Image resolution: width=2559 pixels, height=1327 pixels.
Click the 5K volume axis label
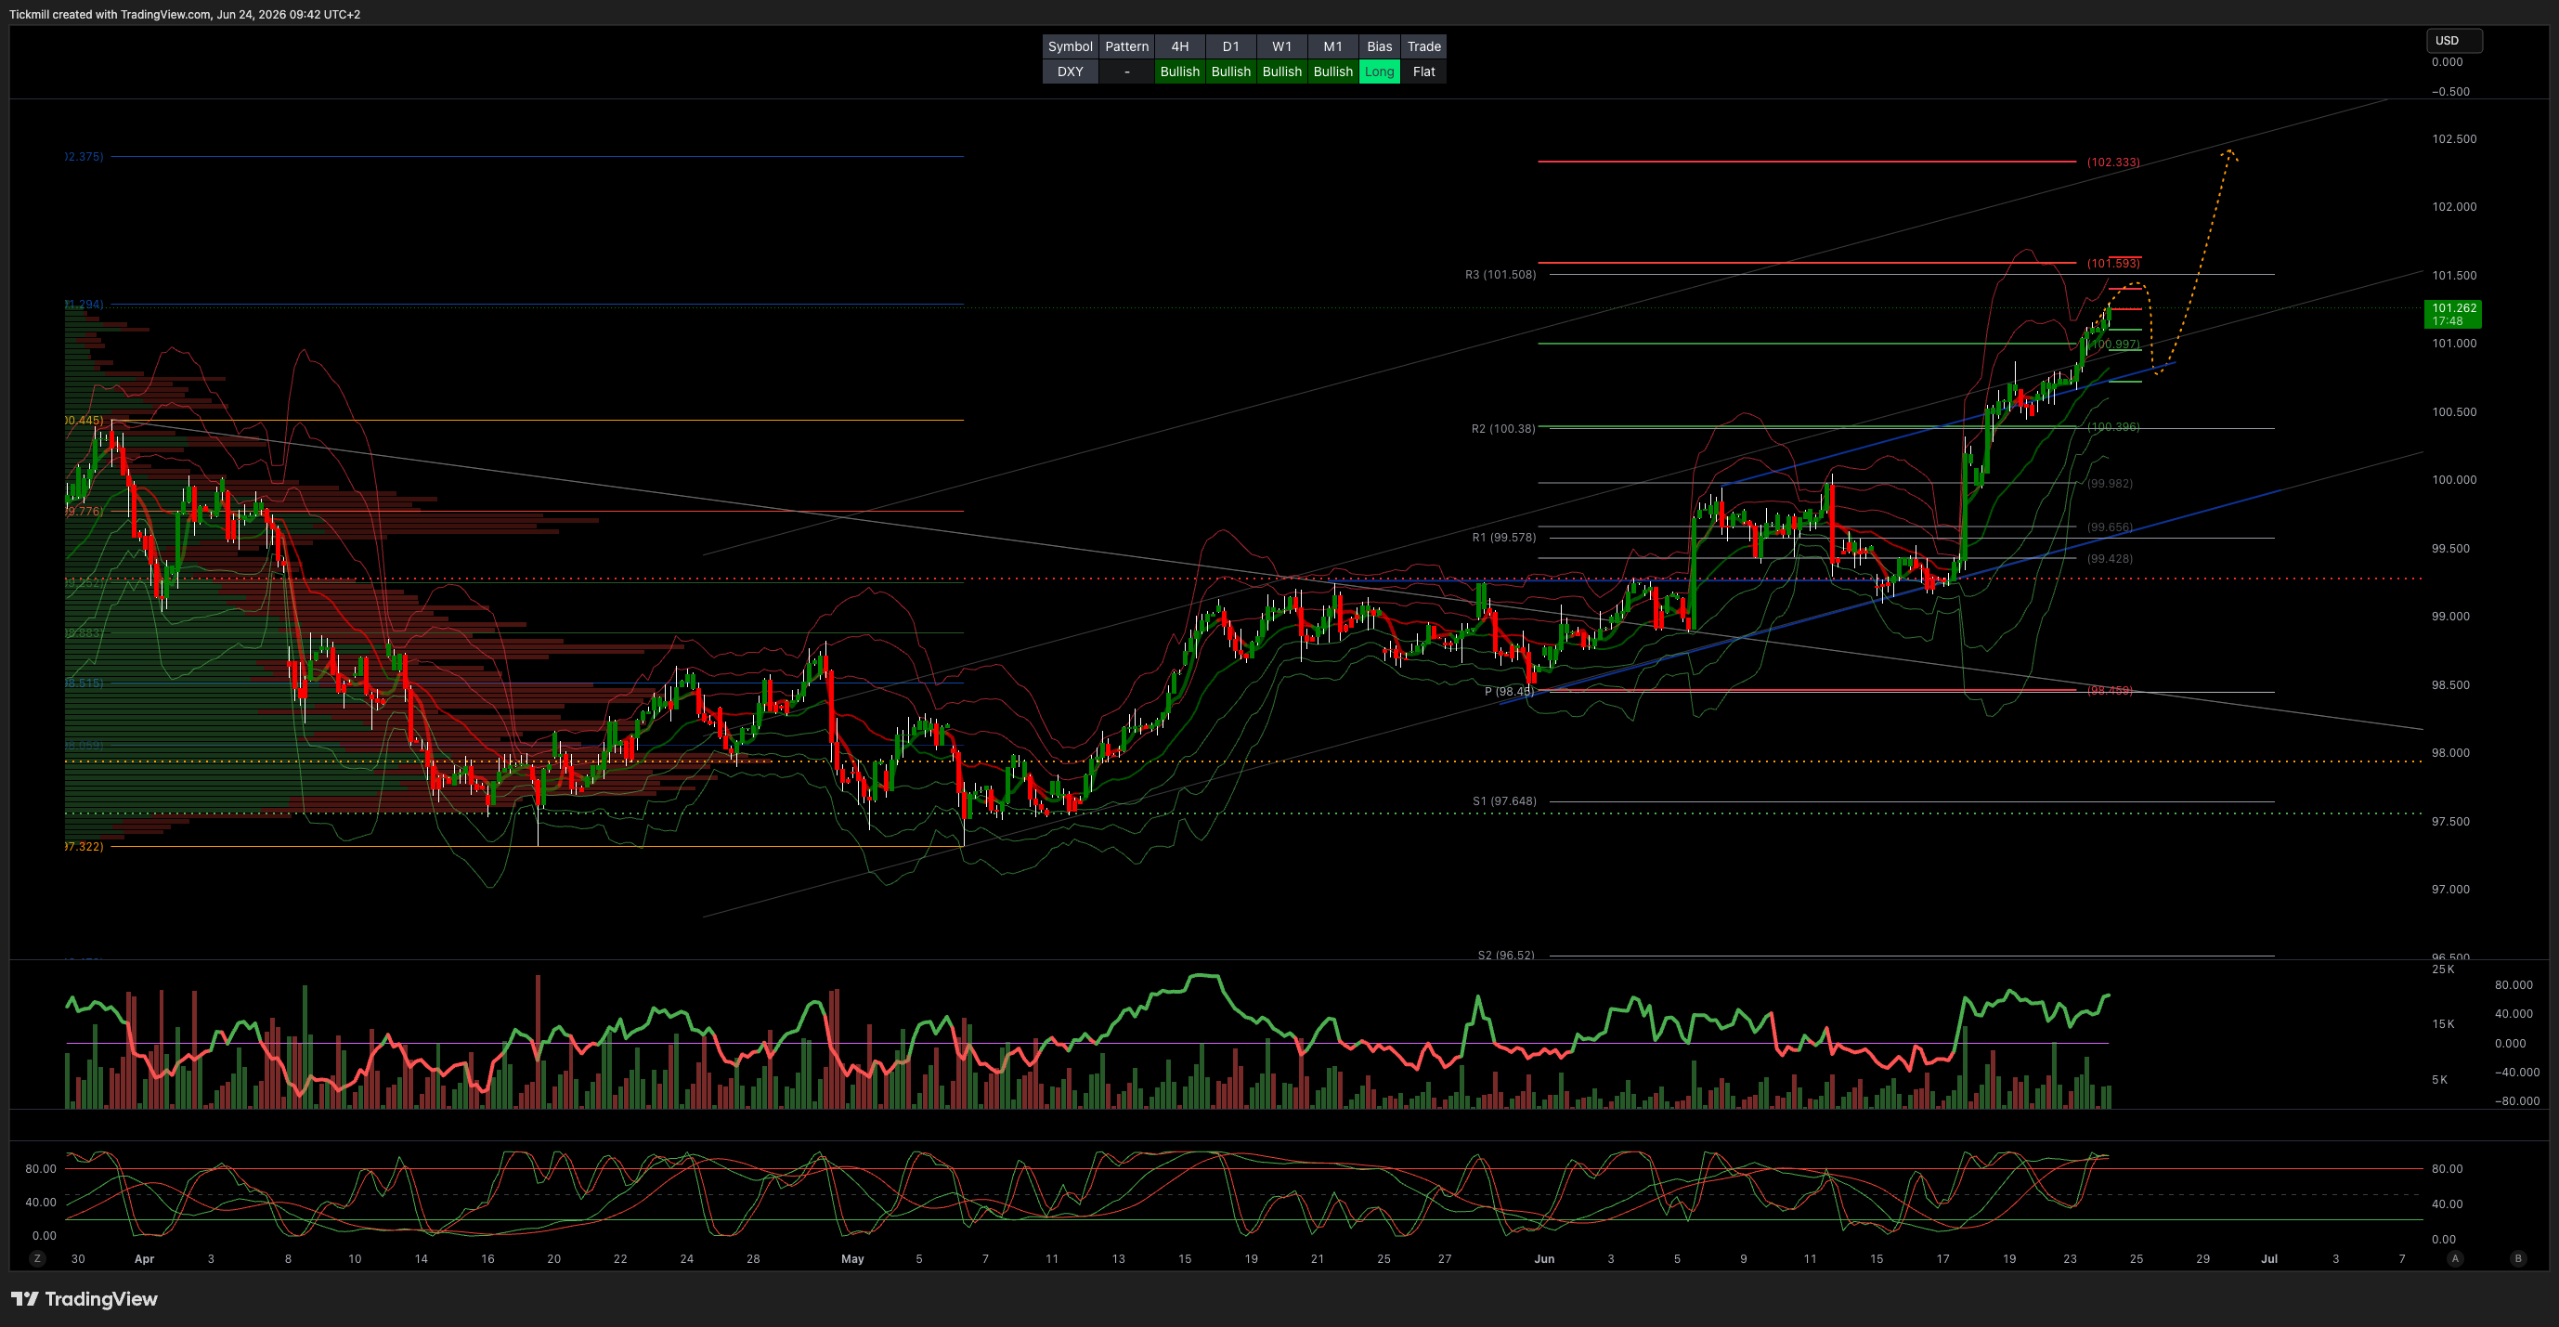click(x=2440, y=1080)
